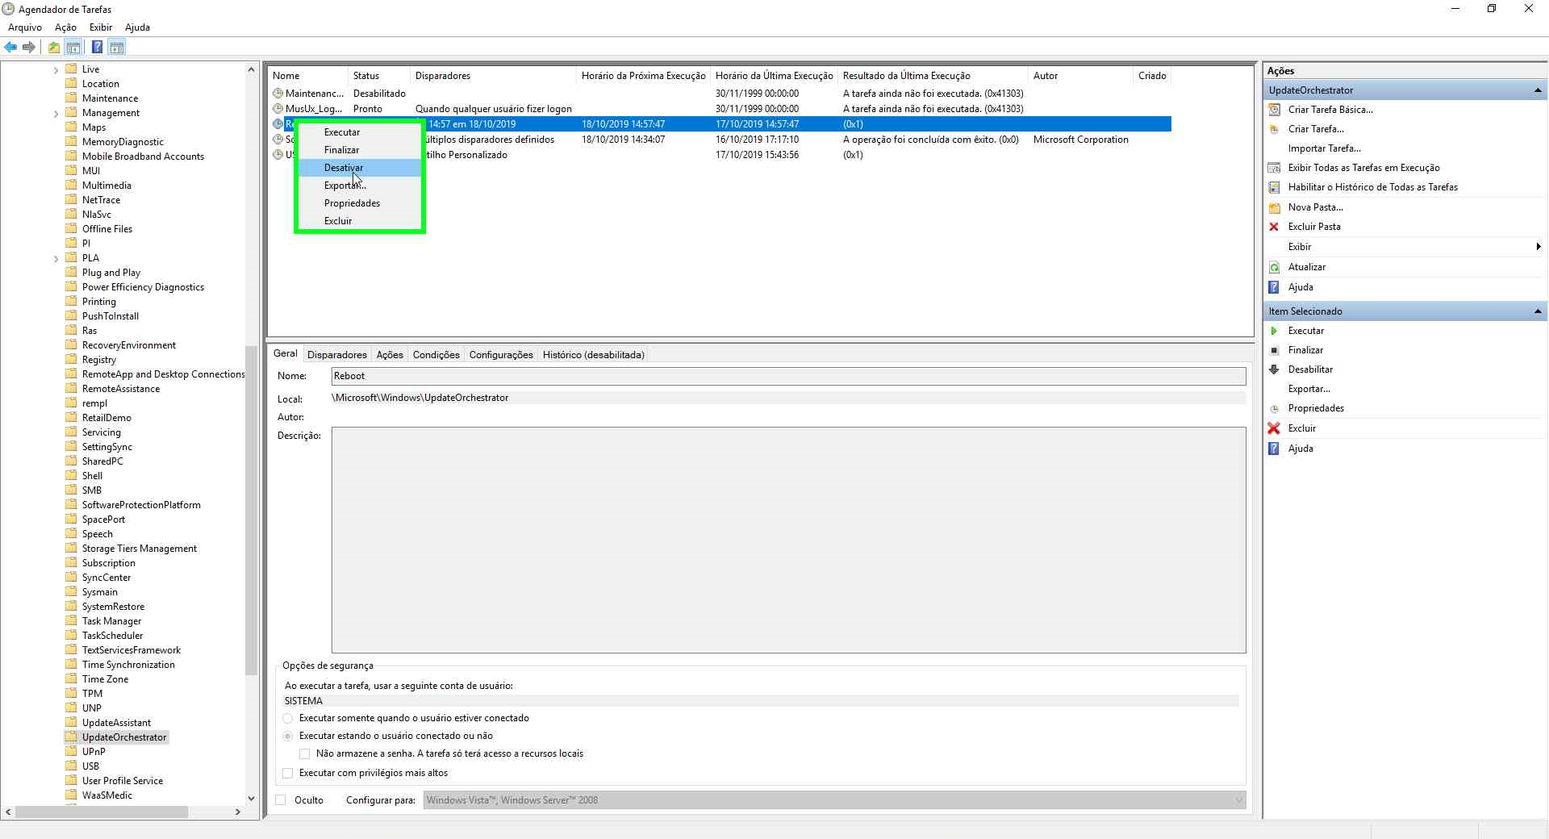Select the Windows Defender-style 'Time Synchronization' folder
1549x839 pixels.
[x=127, y=665]
